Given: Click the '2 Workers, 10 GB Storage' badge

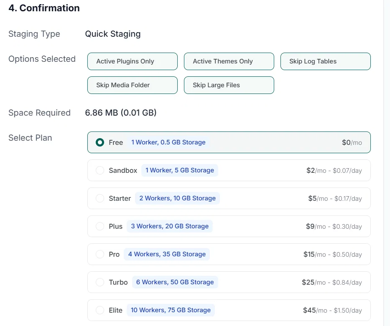Looking at the screenshot, I should 177,198.
